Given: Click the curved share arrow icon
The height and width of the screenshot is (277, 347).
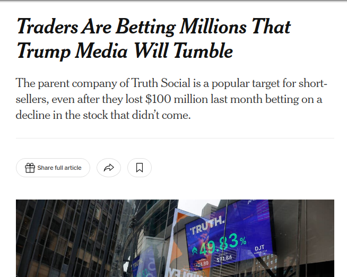Looking at the screenshot, I should point(109,168).
